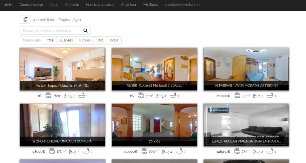Click bed icon under 709901 listing

click(165, 151)
